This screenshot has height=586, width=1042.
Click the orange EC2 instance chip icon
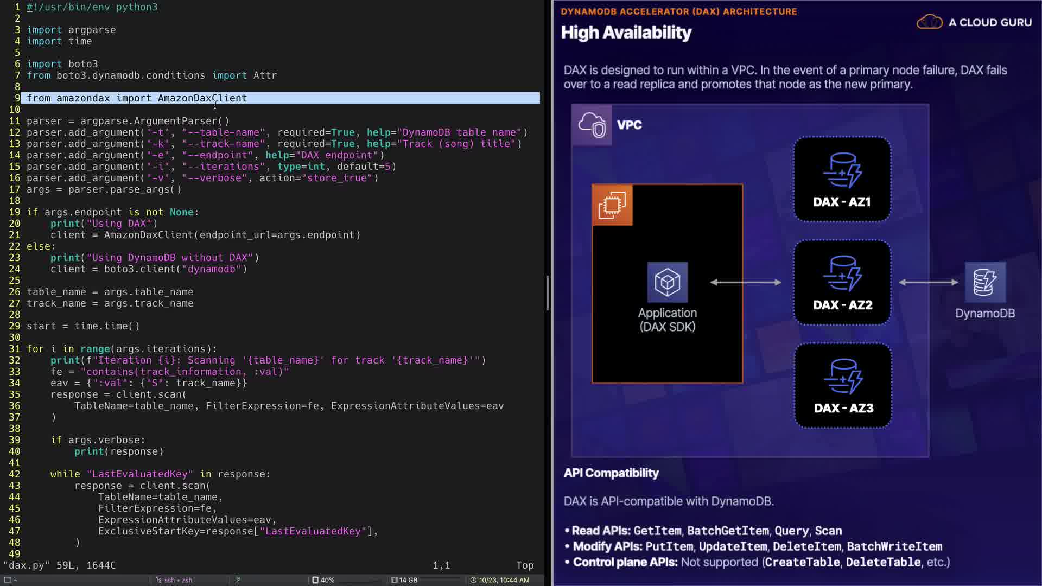click(x=612, y=205)
